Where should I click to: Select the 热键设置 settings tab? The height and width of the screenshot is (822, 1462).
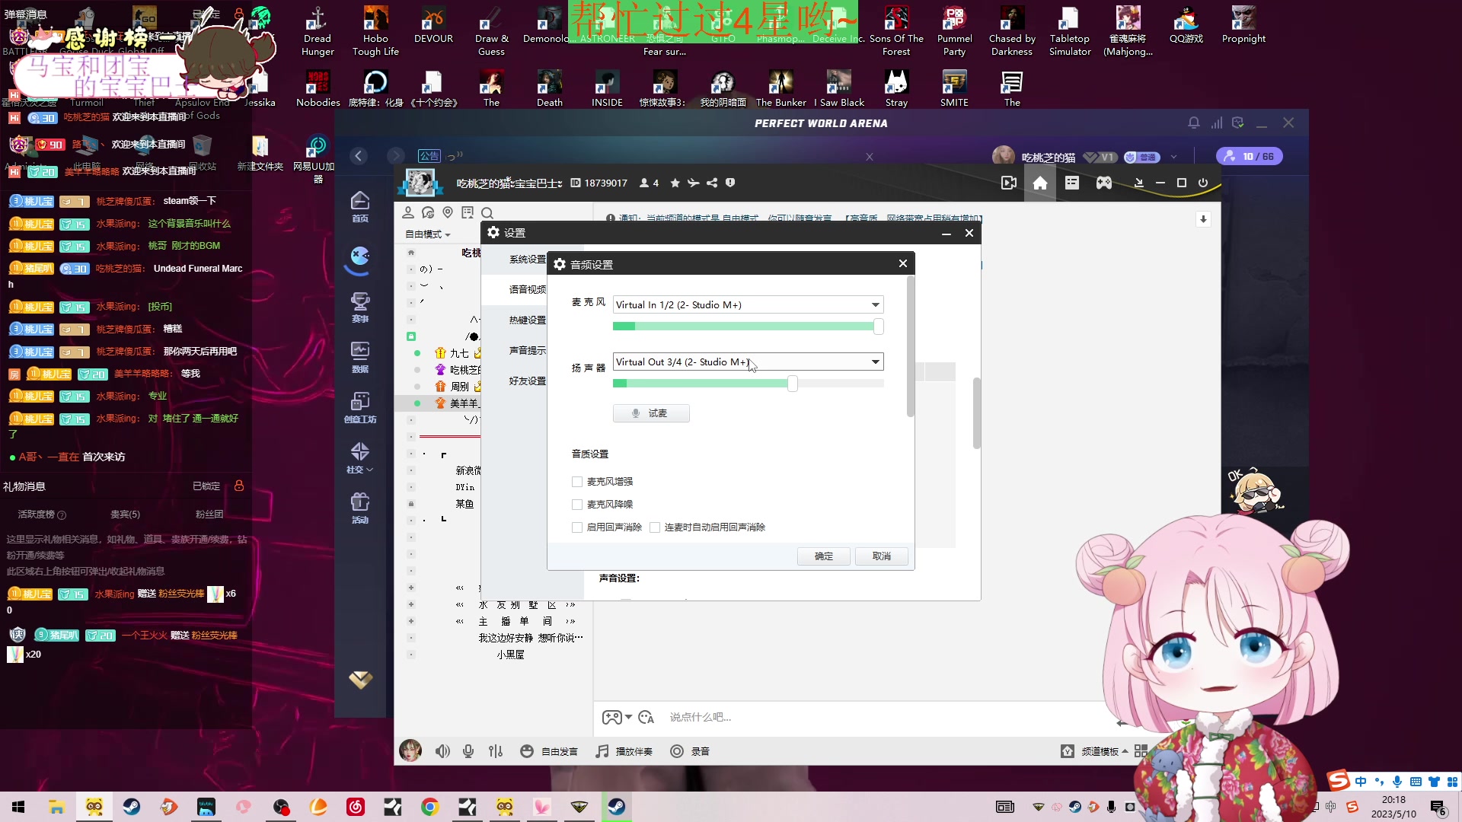click(527, 320)
